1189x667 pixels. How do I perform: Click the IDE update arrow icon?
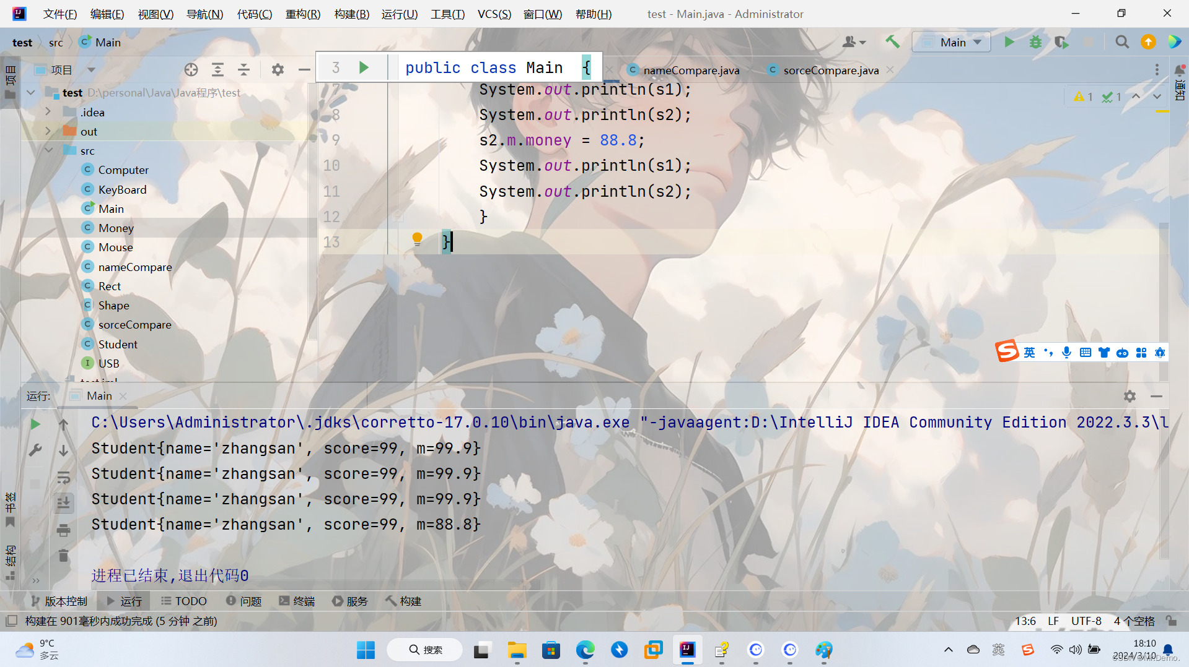click(x=1148, y=42)
